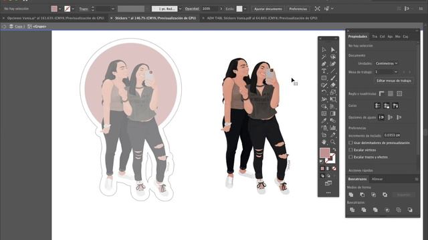Select the Symbol Sprayer tool

pyautogui.click(x=324, y=127)
